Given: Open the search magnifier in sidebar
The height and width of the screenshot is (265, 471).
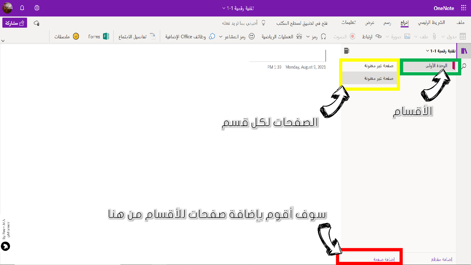Looking at the screenshot, I should click(x=464, y=66).
